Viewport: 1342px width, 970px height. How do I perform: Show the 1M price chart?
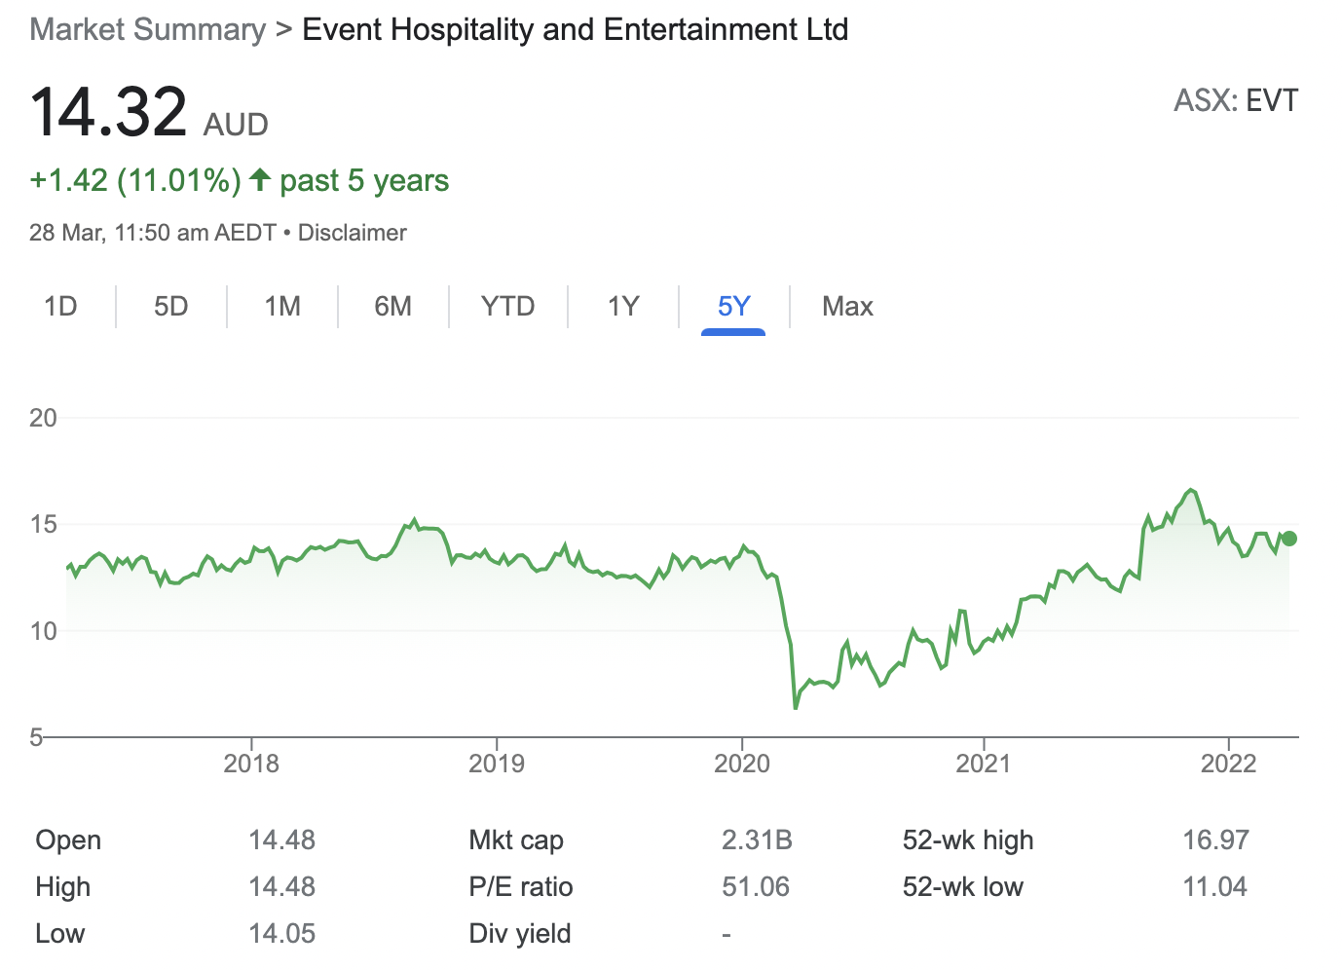[x=282, y=307]
